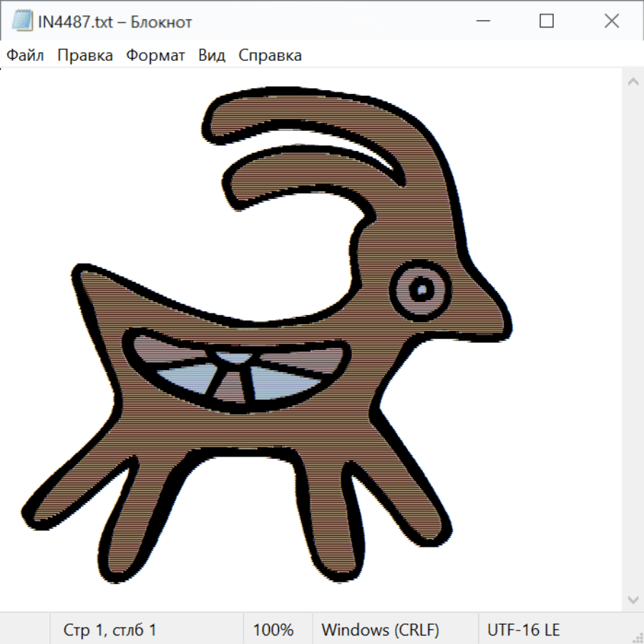Image resolution: width=644 pixels, height=644 pixels.
Task: Maximize the Блокнот window
Action: pyautogui.click(x=547, y=21)
